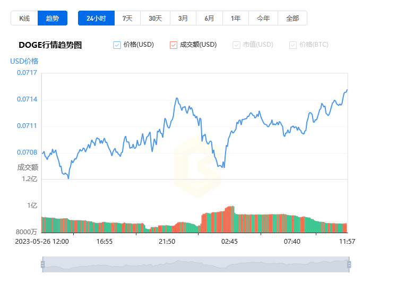Select the 趋势 trend tab
This screenshot has height=299, width=414.
[x=53, y=18]
